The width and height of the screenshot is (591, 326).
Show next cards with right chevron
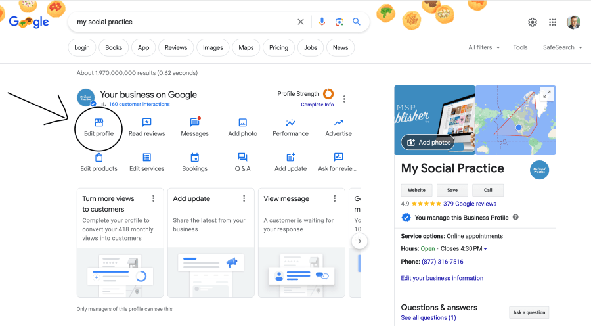(x=360, y=241)
